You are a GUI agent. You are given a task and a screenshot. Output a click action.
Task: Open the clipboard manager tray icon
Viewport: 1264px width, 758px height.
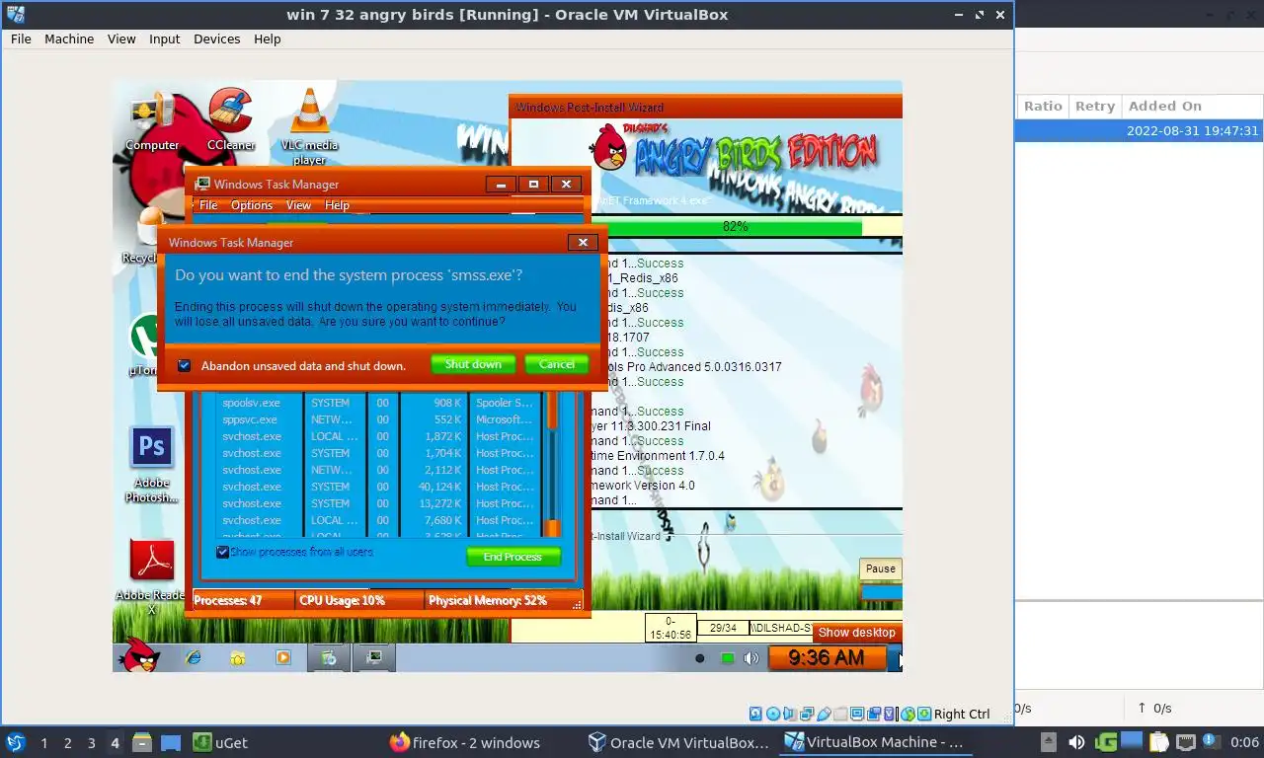tap(1159, 742)
